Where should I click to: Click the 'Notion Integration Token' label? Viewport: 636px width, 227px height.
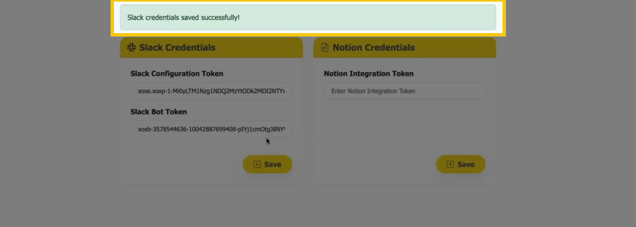[x=369, y=74]
